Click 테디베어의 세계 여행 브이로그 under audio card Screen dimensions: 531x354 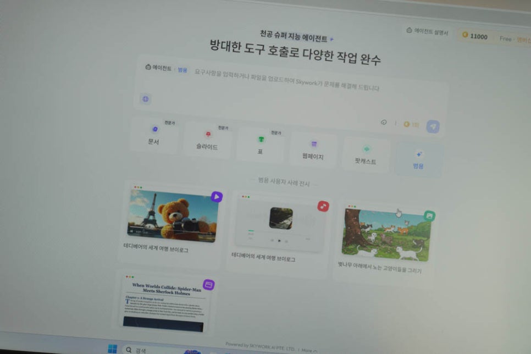(x=263, y=257)
